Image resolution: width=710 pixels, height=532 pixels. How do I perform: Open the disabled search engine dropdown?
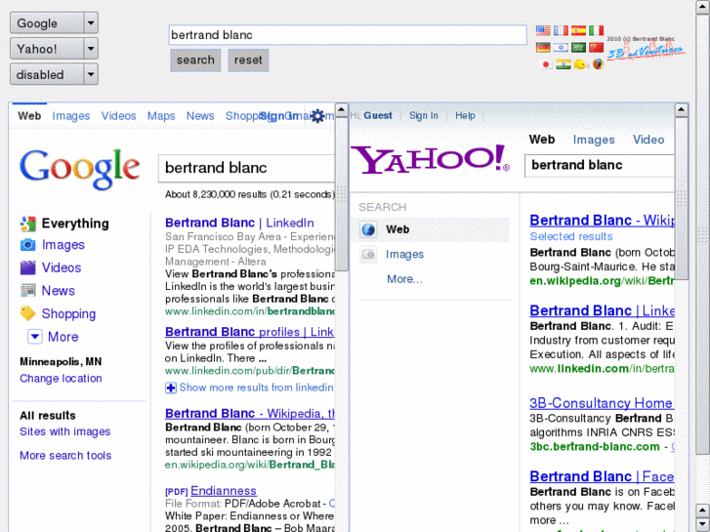[x=91, y=74]
